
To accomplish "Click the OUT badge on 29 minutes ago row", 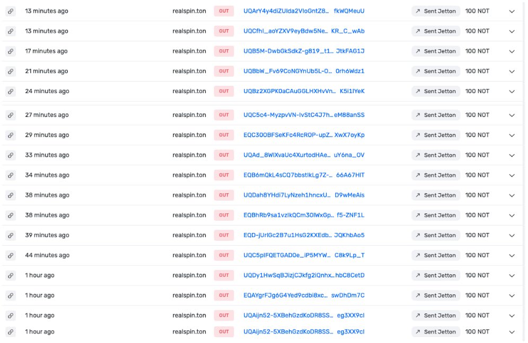I will click(x=224, y=135).
